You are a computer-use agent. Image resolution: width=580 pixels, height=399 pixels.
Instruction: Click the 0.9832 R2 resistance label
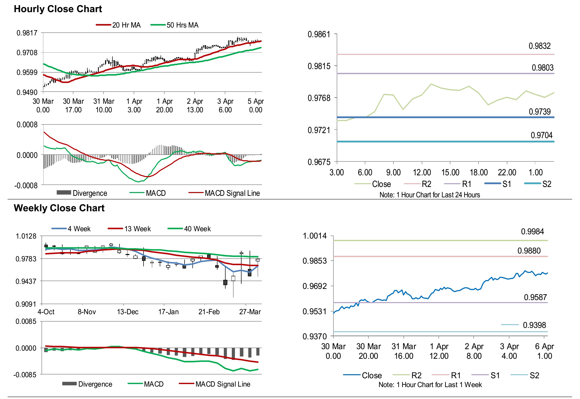click(539, 46)
